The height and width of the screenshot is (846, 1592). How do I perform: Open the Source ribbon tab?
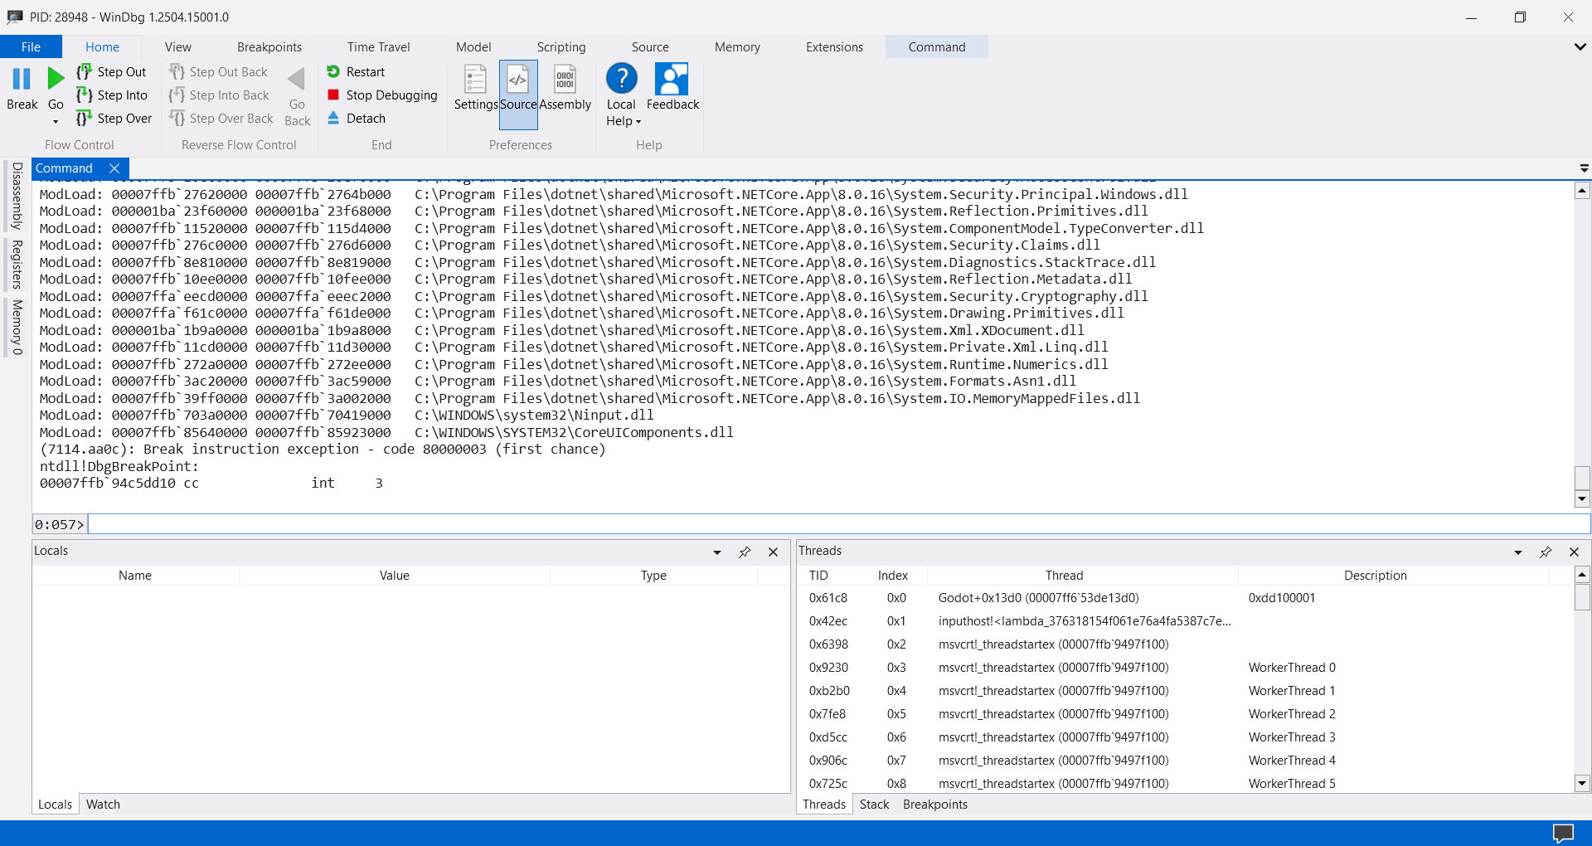point(650,47)
